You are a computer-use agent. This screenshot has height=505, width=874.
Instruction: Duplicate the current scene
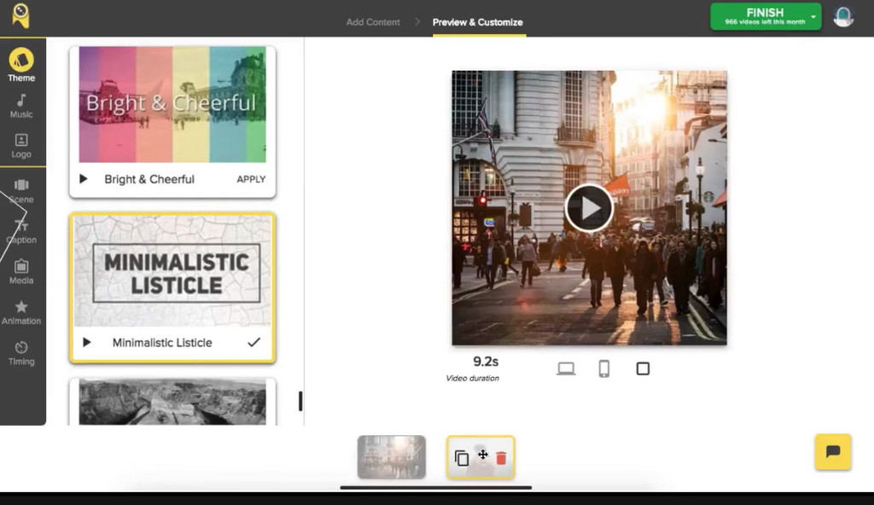(x=462, y=457)
